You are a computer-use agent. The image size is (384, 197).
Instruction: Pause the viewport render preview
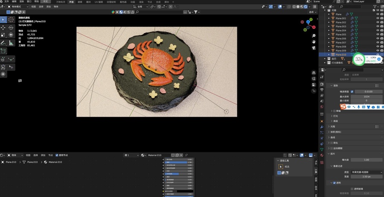[x=315, y=7]
